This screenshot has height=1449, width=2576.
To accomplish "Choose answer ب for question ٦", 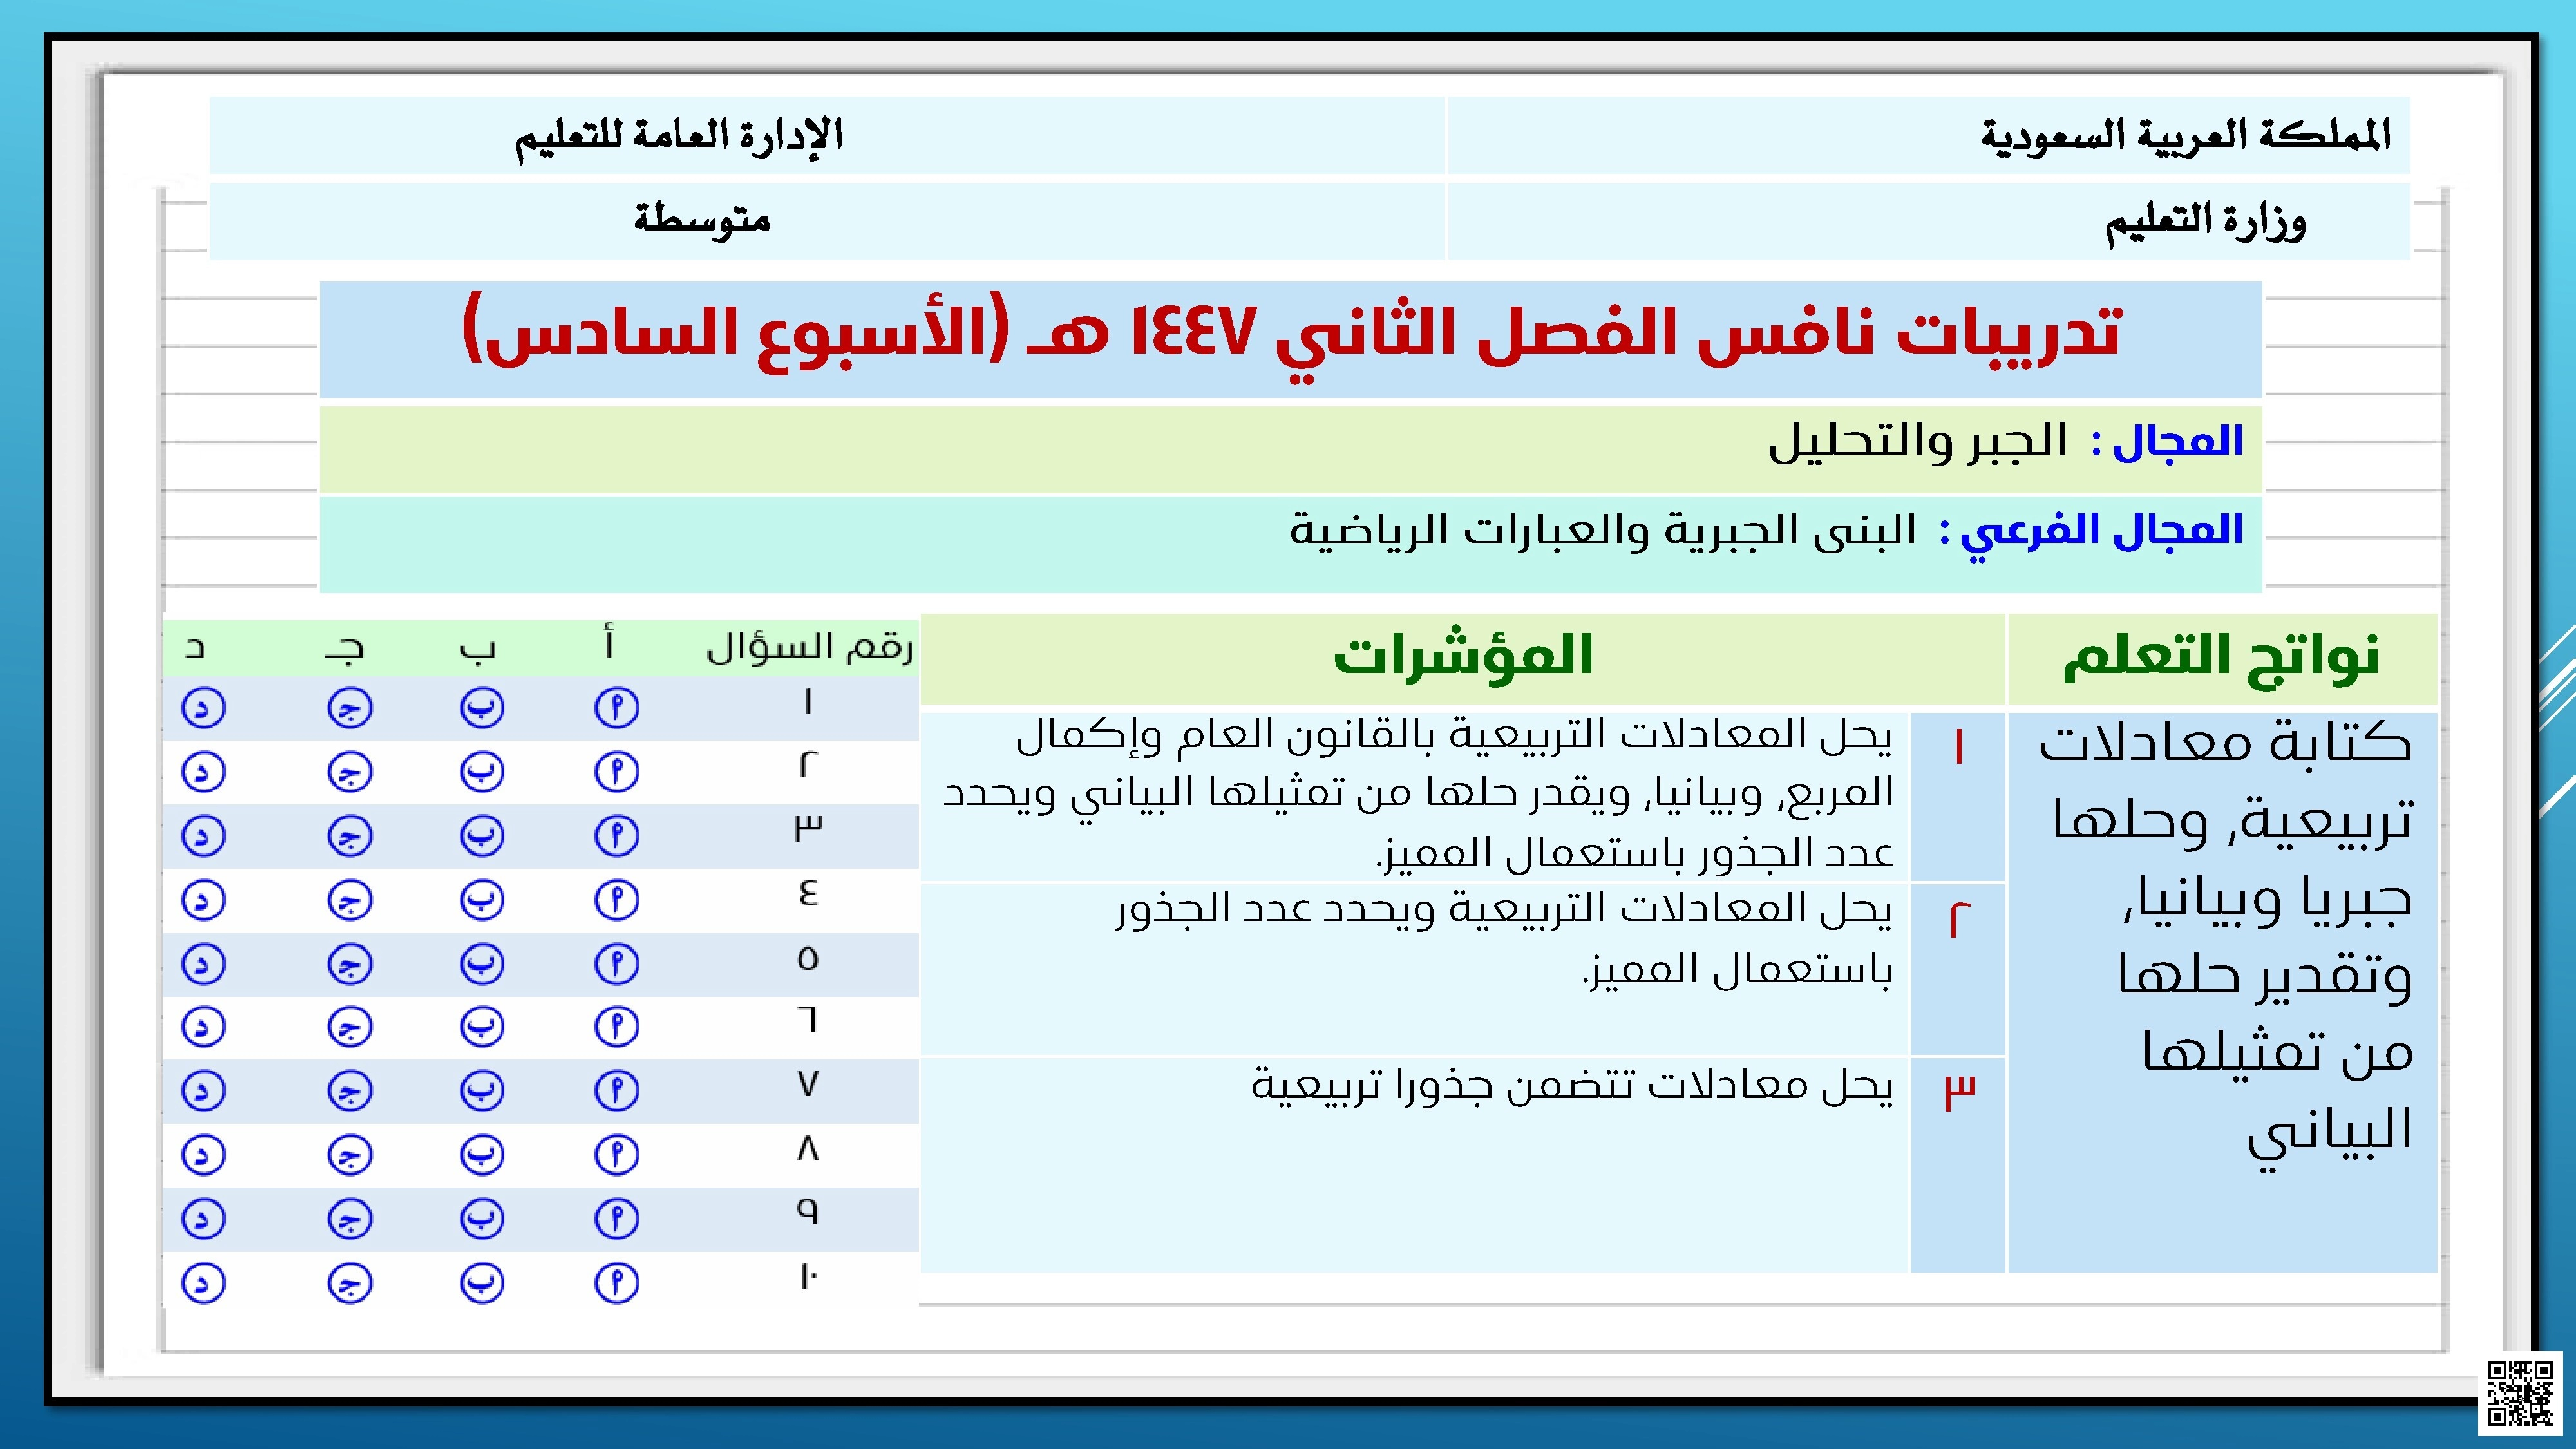I will tap(482, 1027).
